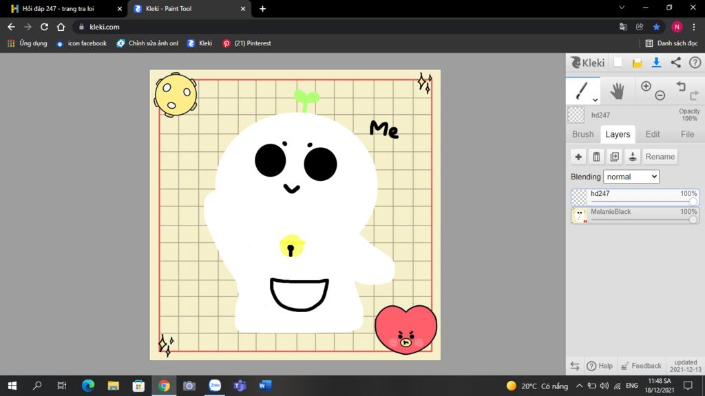Image resolution: width=705 pixels, height=396 pixels.
Task: Open Kleki help from the top question mark
Action: coord(695,63)
